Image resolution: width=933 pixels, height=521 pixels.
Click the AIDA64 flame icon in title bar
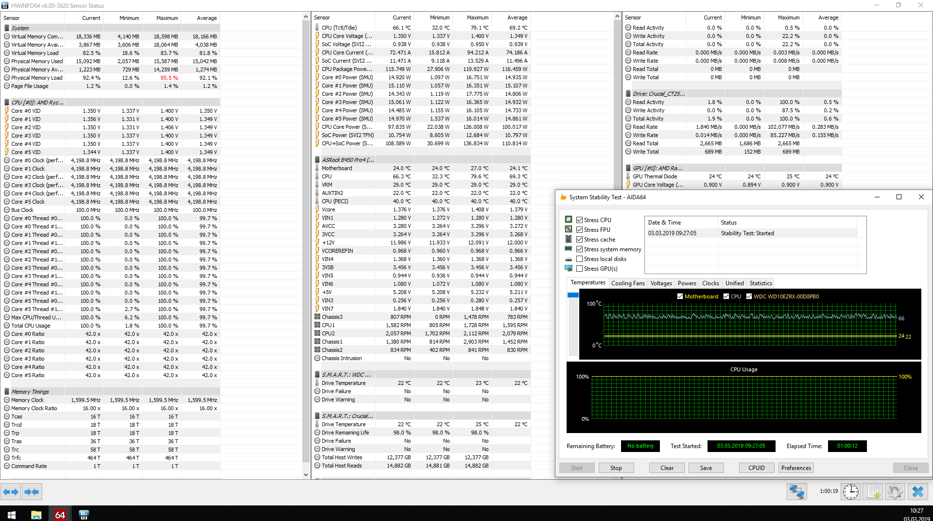coord(563,197)
